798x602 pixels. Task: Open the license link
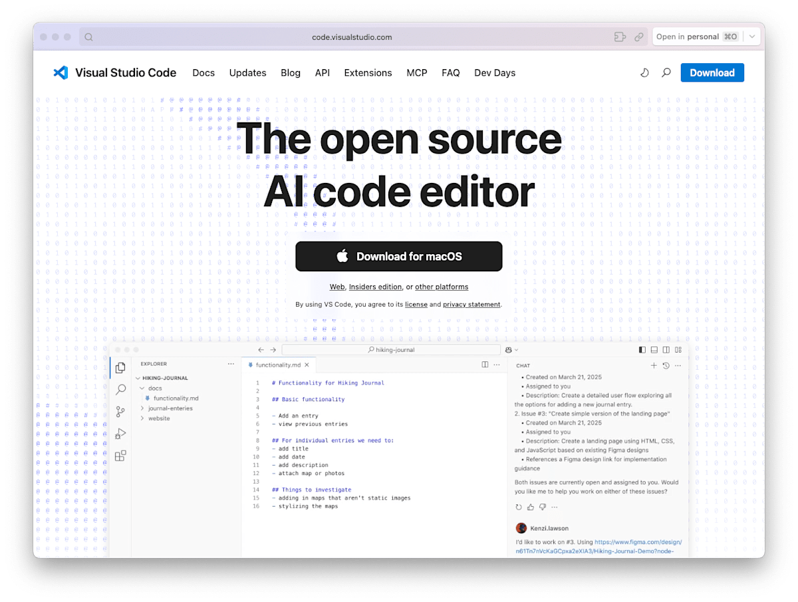point(416,305)
